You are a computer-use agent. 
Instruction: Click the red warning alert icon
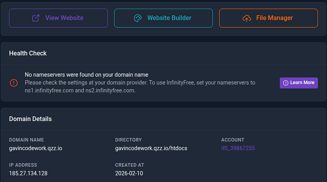14,83
